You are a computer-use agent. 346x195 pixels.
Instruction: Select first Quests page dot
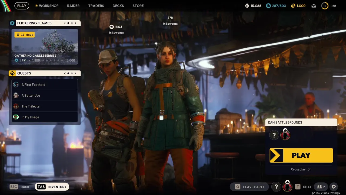click(68, 73)
